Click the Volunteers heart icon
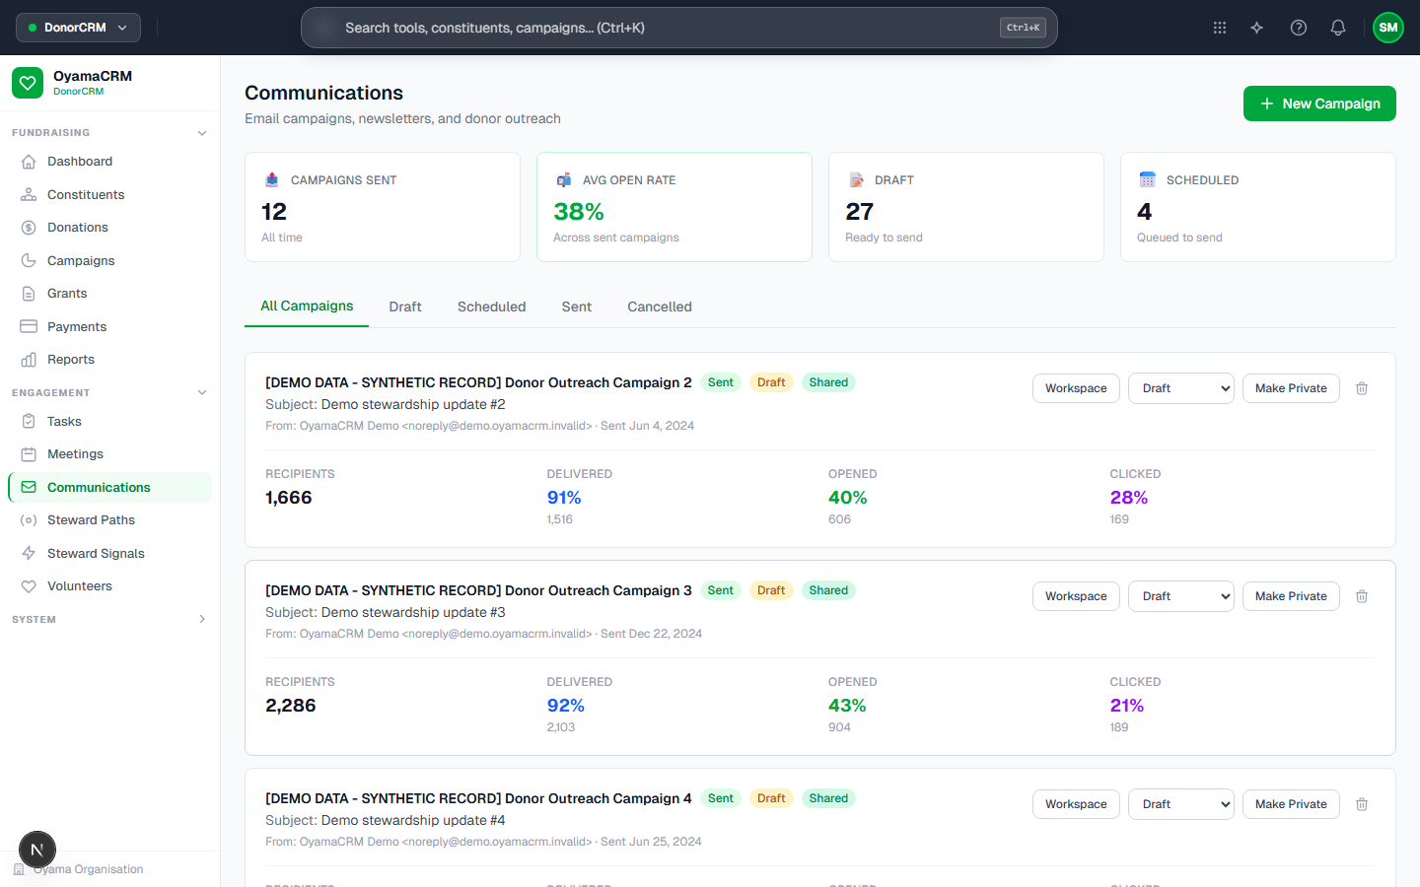Viewport: 1420px width, 887px height. click(x=29, y=586)
